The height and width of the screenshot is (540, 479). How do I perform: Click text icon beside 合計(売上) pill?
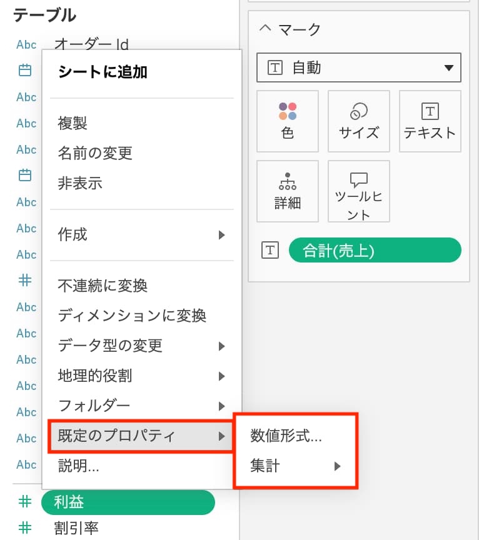tap(270, 251)
